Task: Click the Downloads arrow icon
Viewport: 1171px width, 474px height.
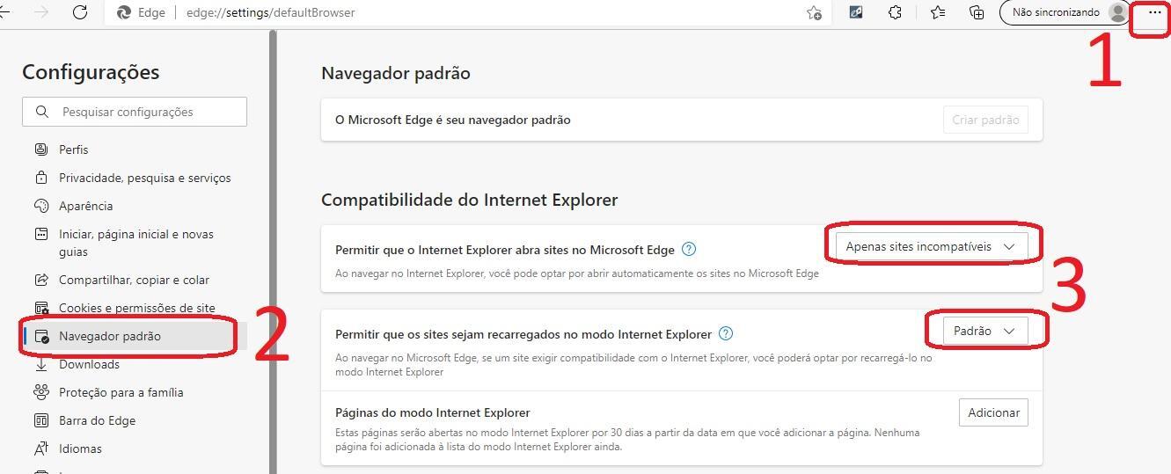Action: (40, 364)
